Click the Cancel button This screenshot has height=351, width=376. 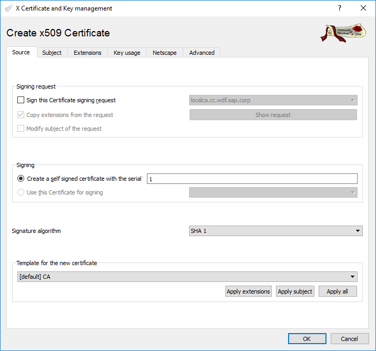coord(349,339)
